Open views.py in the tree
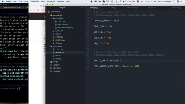 point(58,43)
